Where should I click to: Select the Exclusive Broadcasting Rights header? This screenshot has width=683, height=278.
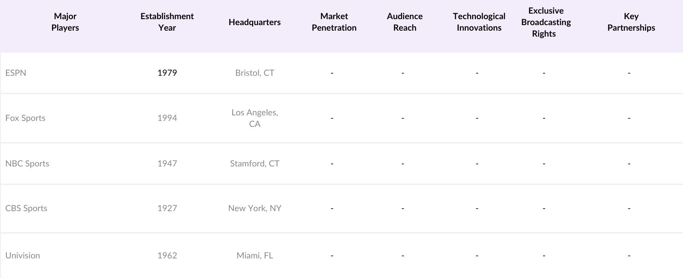[x=546, y=22]
